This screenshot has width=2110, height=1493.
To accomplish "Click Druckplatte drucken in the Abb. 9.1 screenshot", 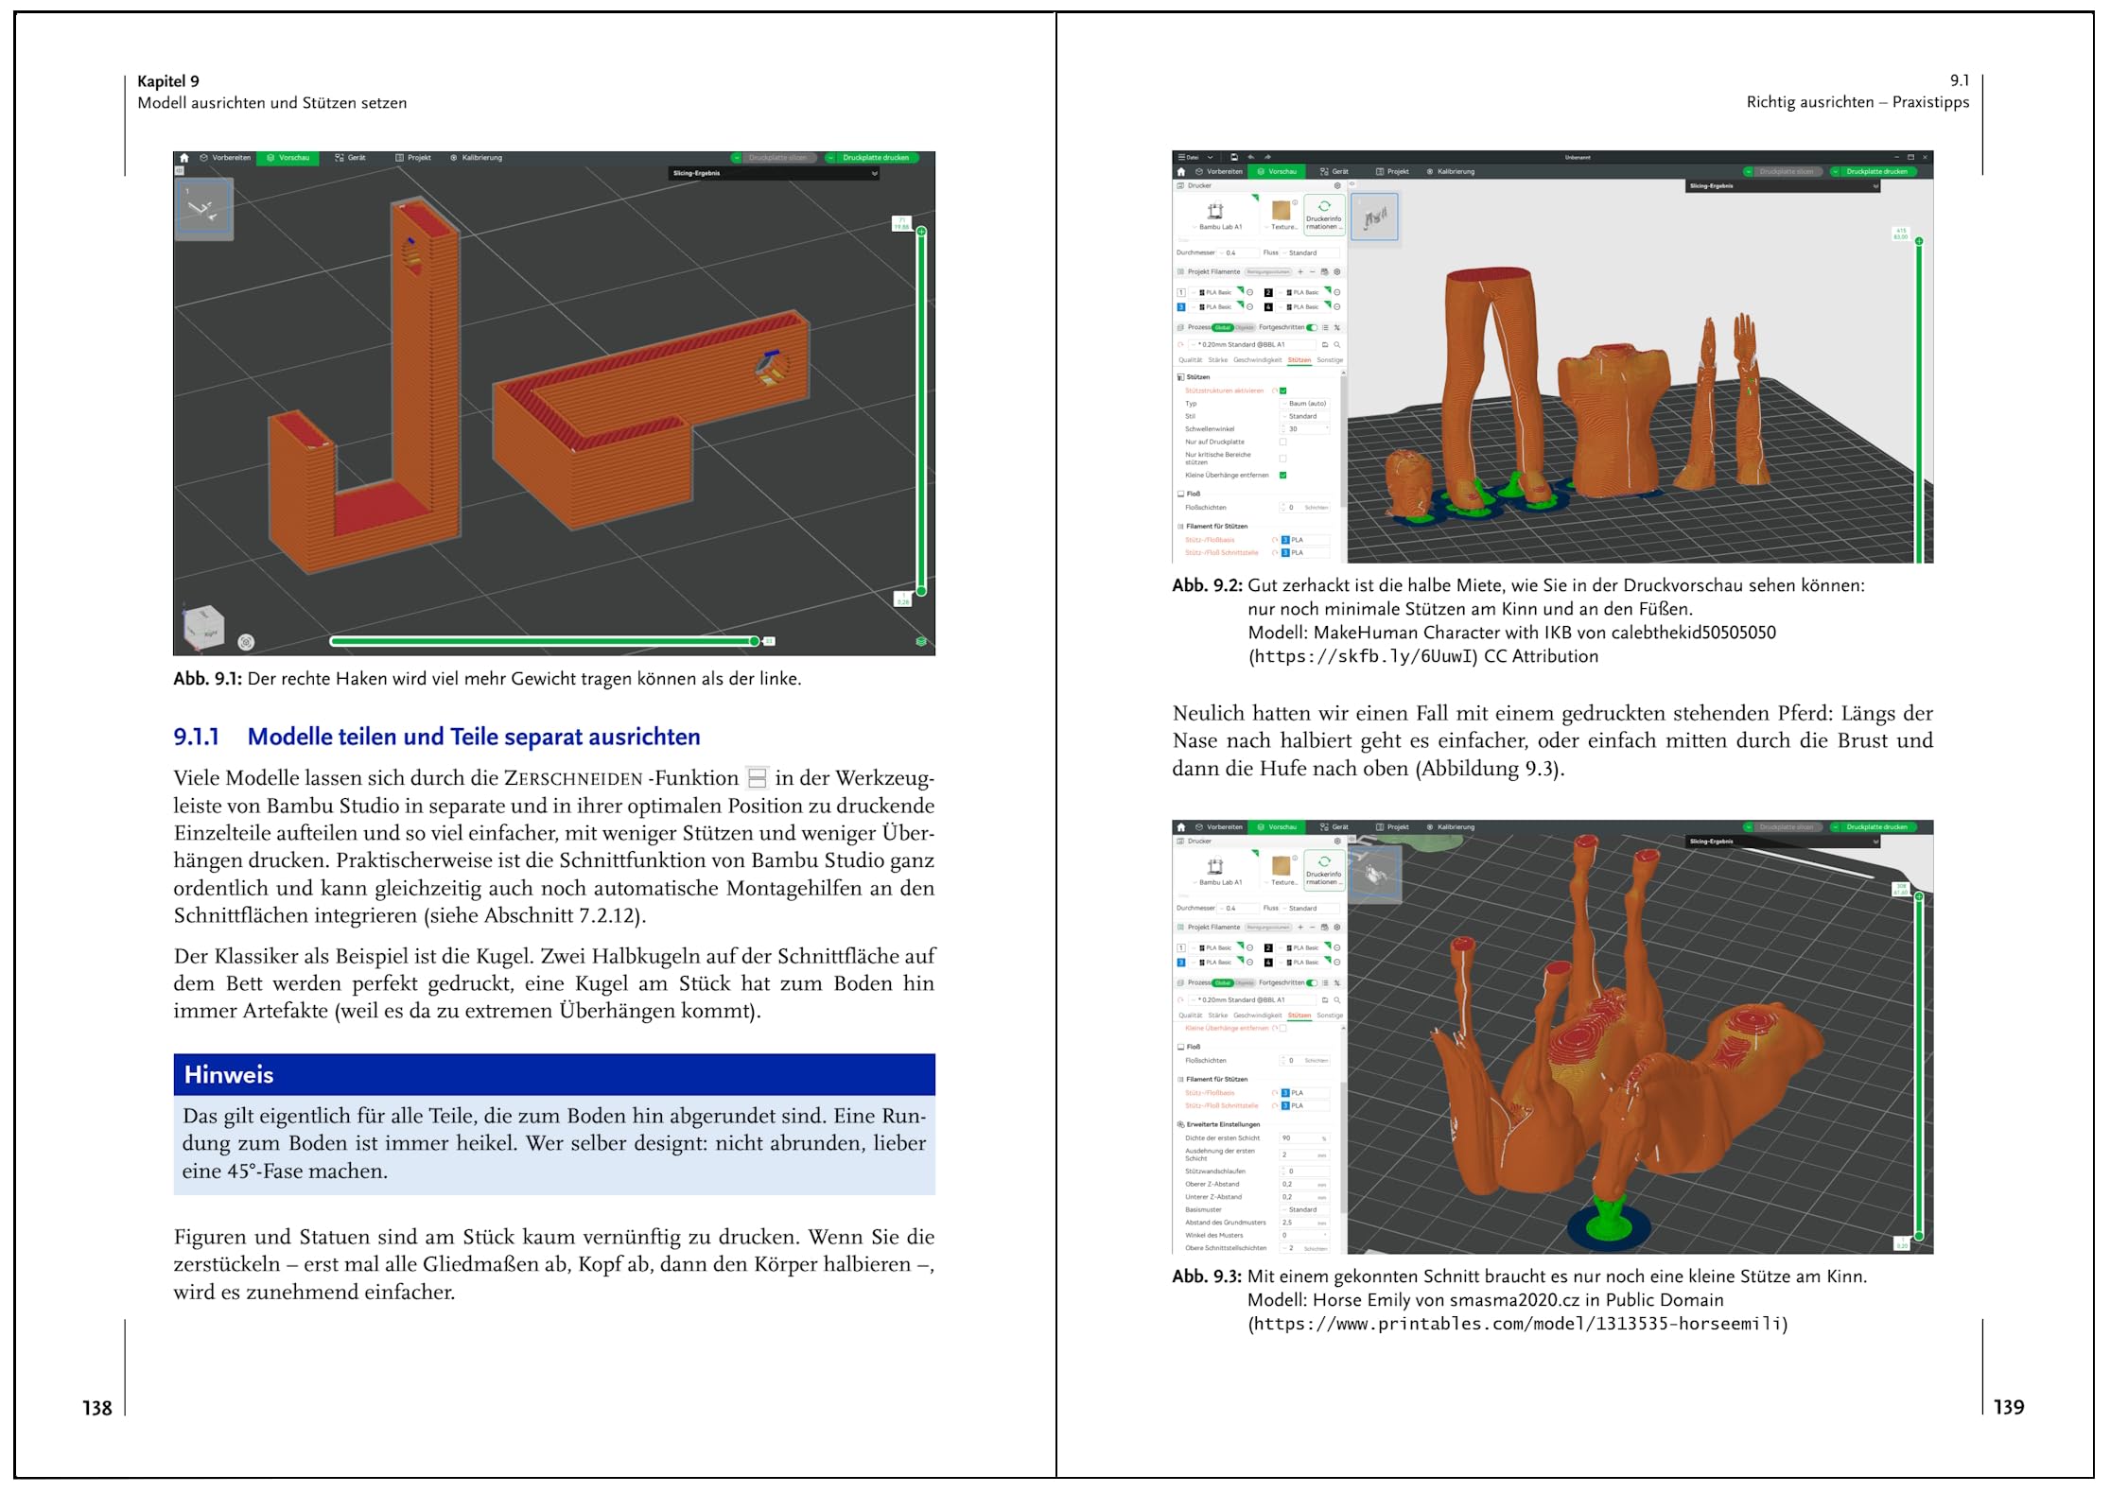I will click(x=872, y=158).
